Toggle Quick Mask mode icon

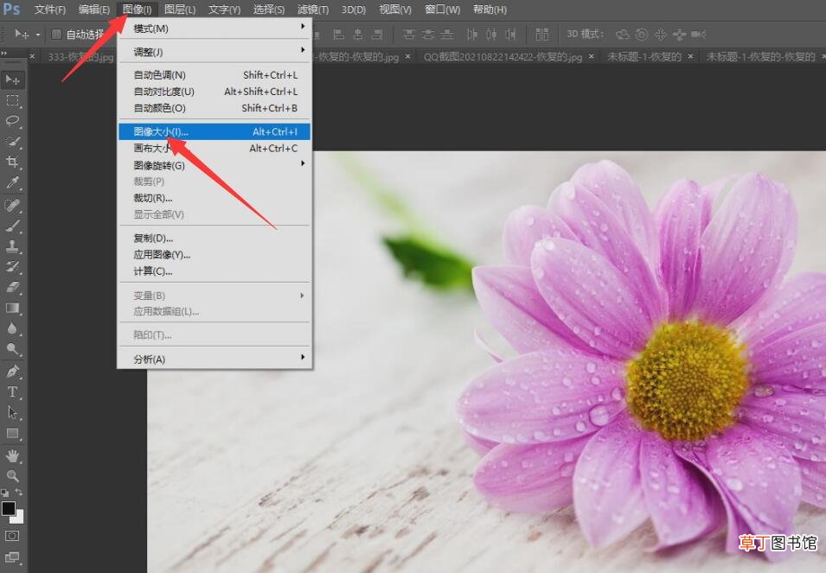(13, 536)
